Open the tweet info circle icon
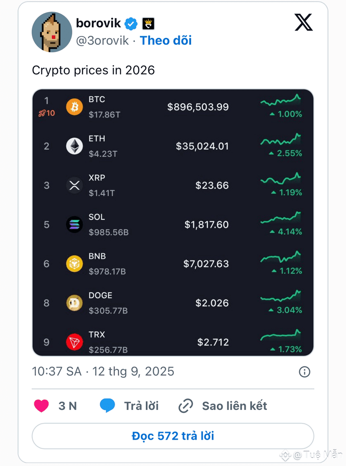The width and height of the screenshot is (346, 466). (x=304, y=372)
